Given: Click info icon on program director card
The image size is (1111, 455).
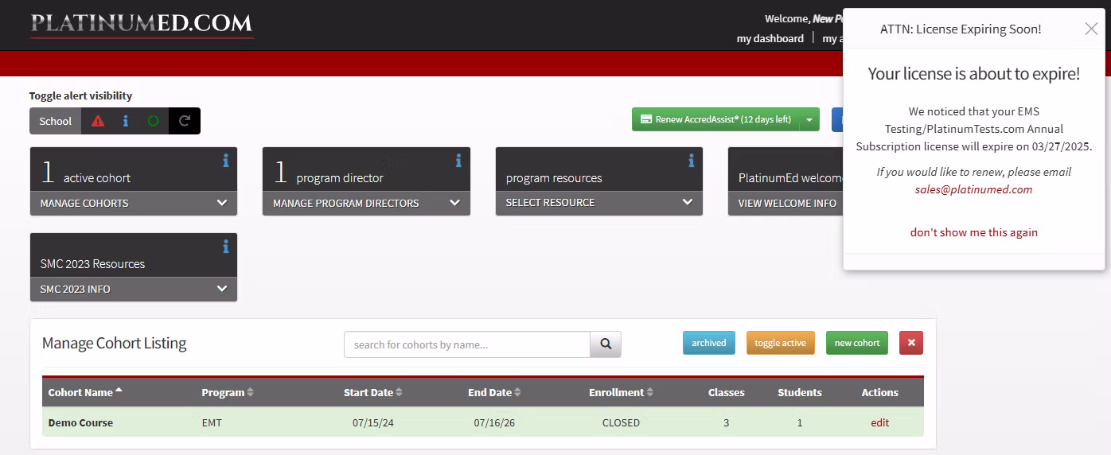Looking at the screenshot, I should tap(458, 161).
